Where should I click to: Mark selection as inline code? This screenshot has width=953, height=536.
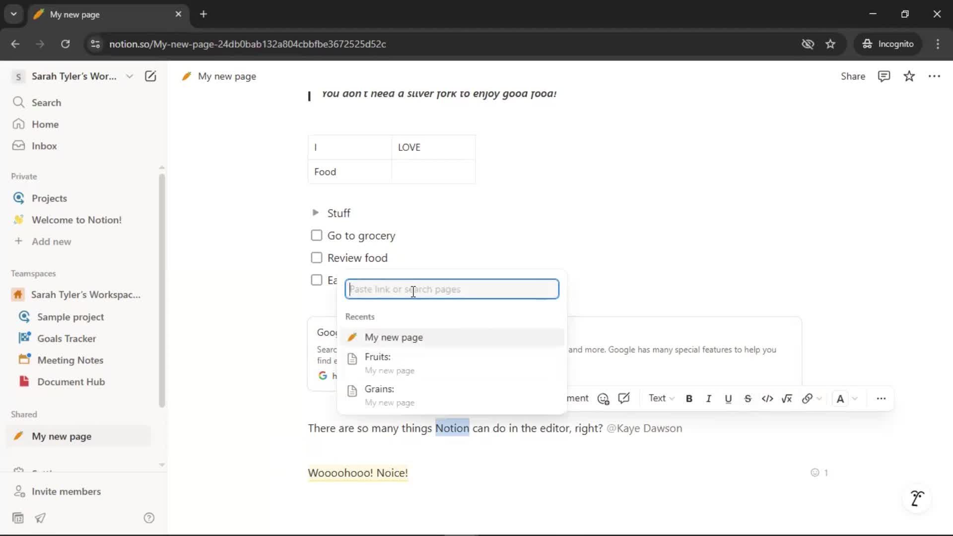[x=767, y=399]
